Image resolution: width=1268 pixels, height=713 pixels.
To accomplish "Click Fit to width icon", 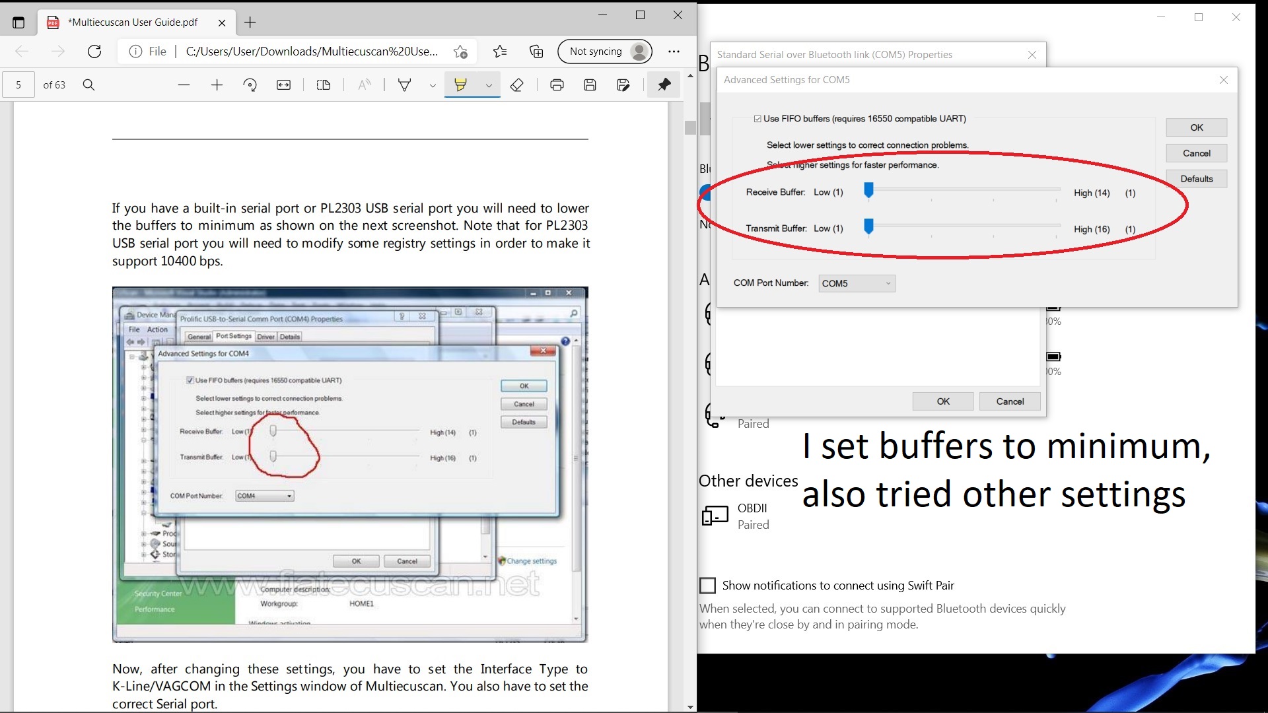I will (283, 85).
